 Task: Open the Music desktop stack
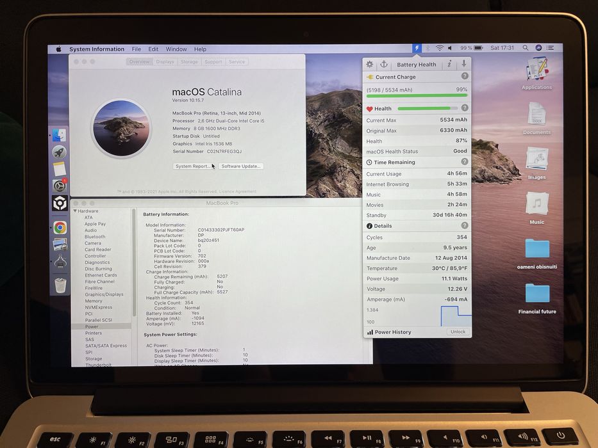click(537, 203)
